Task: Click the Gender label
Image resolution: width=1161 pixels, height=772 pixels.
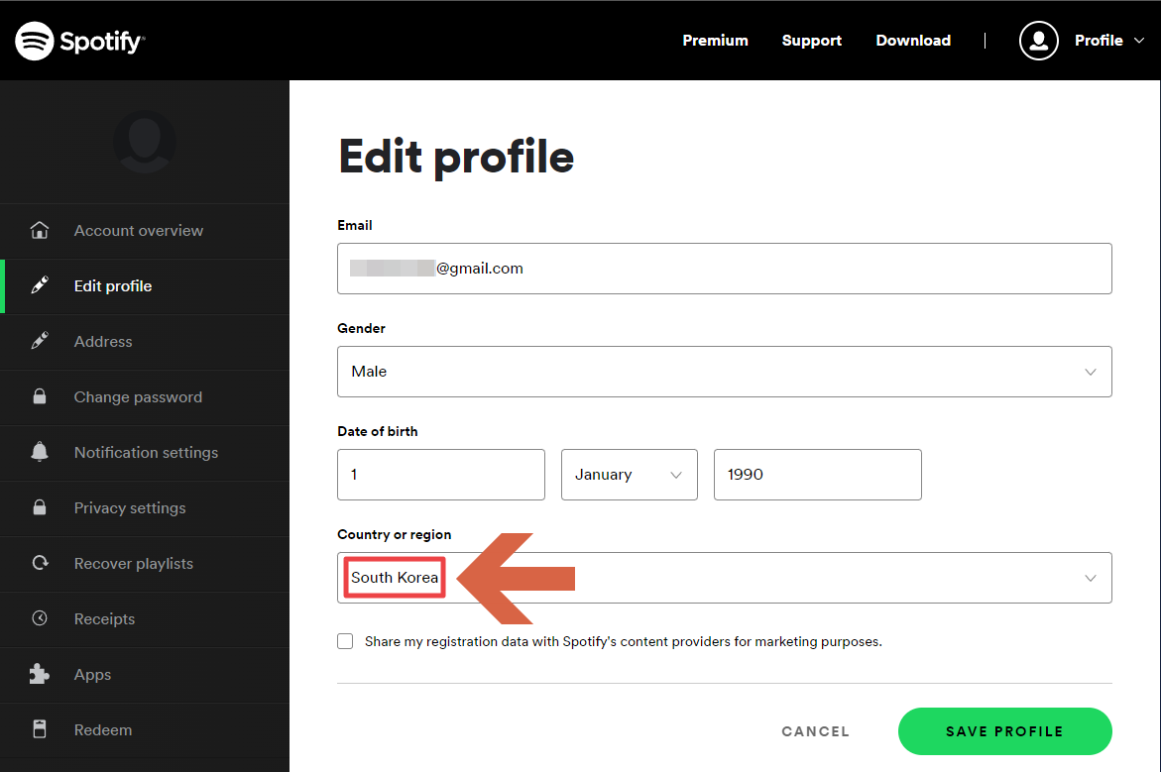Action: (x=361, y=328)
